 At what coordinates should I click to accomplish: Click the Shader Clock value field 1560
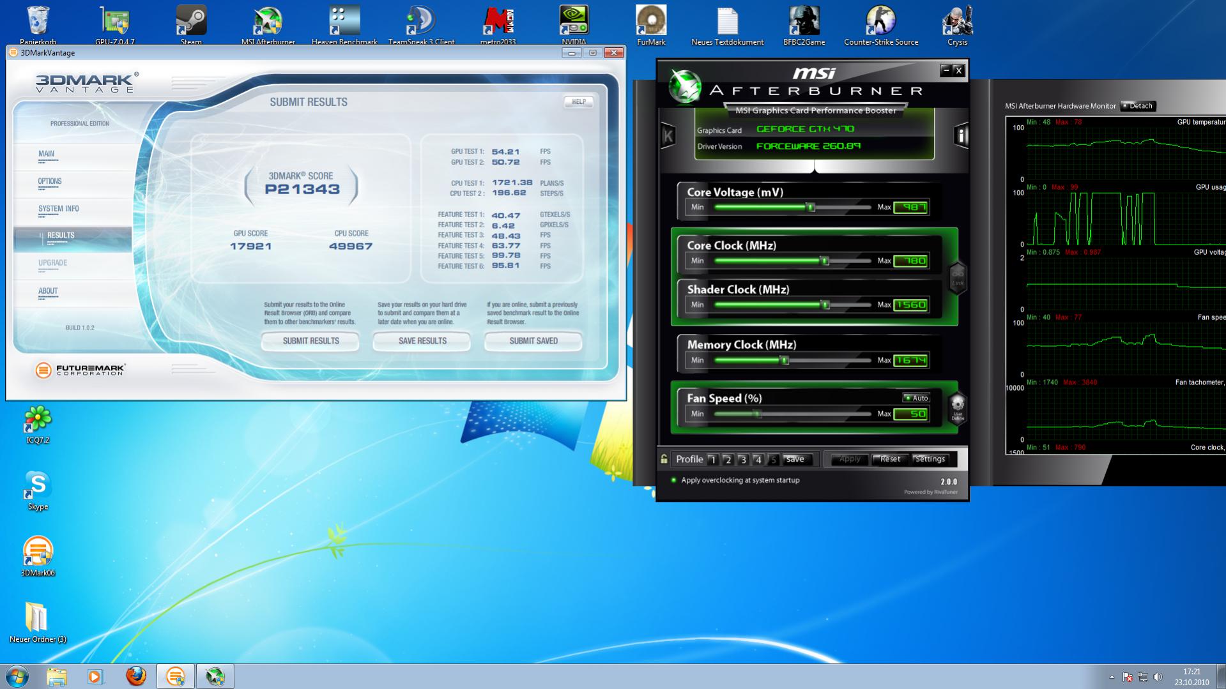point(910,305)
